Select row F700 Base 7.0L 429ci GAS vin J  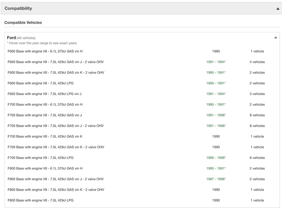(x=142, y=115)
